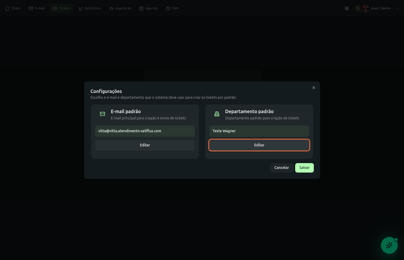Screen dimensions: 404x260
Task: Edit the default department
Action: 259,145
